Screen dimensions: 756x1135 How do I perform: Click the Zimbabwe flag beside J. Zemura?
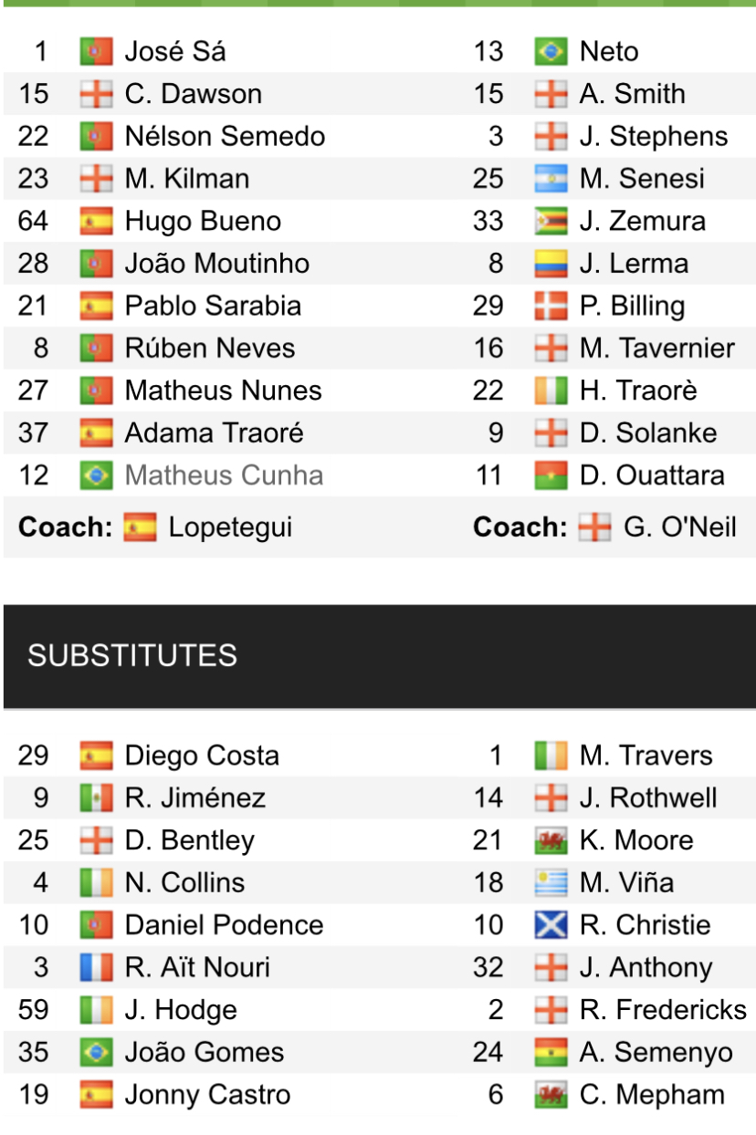point(551,221)
